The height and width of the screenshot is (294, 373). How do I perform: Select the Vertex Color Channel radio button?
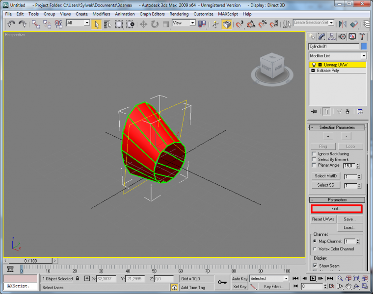[x=315, y=249]
